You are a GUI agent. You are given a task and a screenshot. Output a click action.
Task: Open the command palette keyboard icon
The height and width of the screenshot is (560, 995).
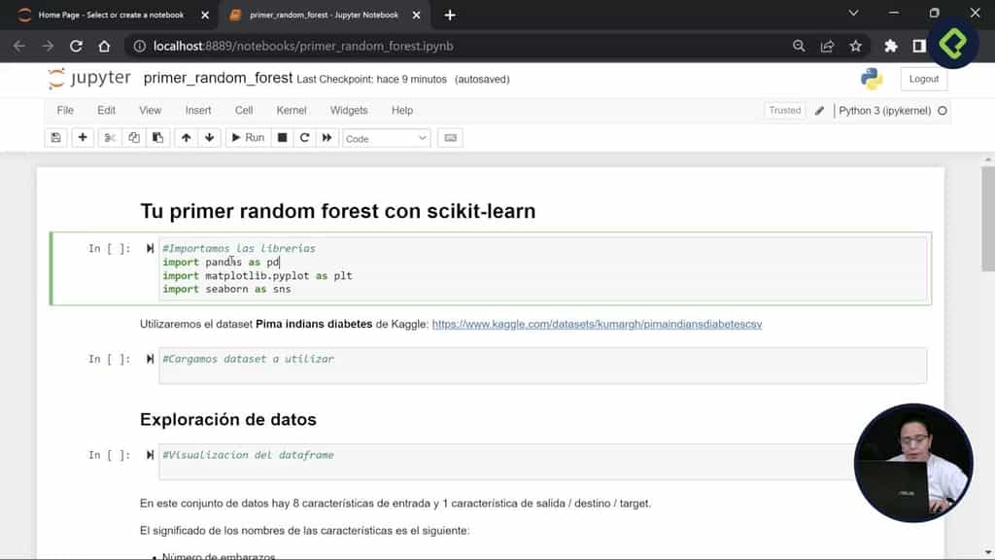[x=449, y=137]
